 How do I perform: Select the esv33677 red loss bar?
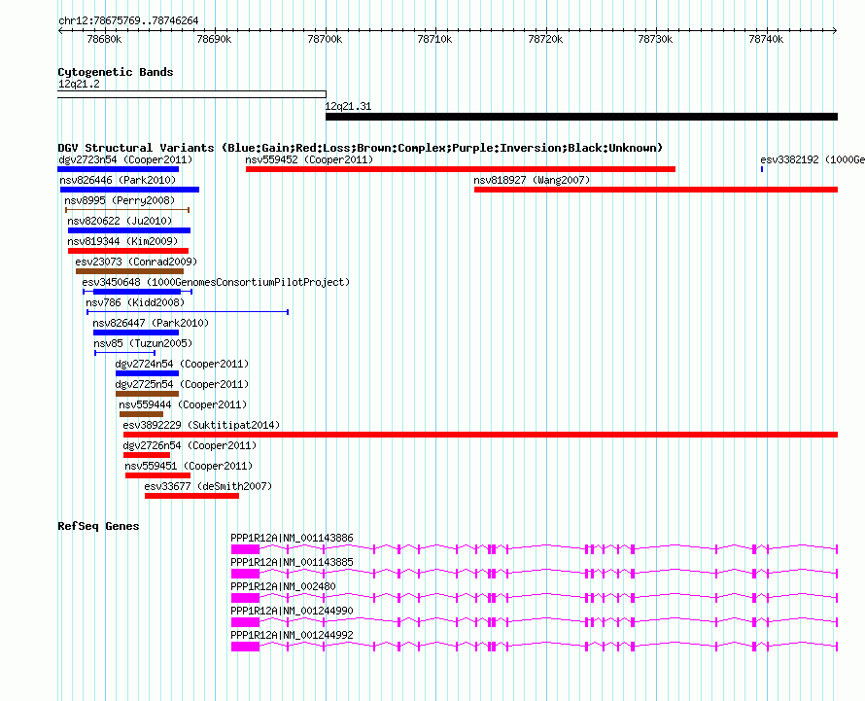192,496
